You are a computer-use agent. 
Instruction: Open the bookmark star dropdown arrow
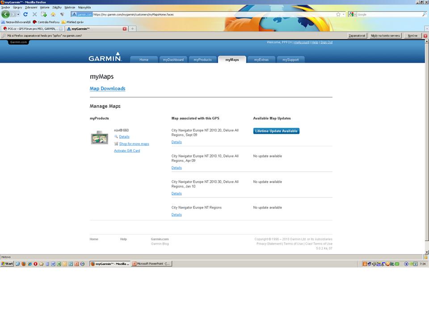[x=343, y=14]
